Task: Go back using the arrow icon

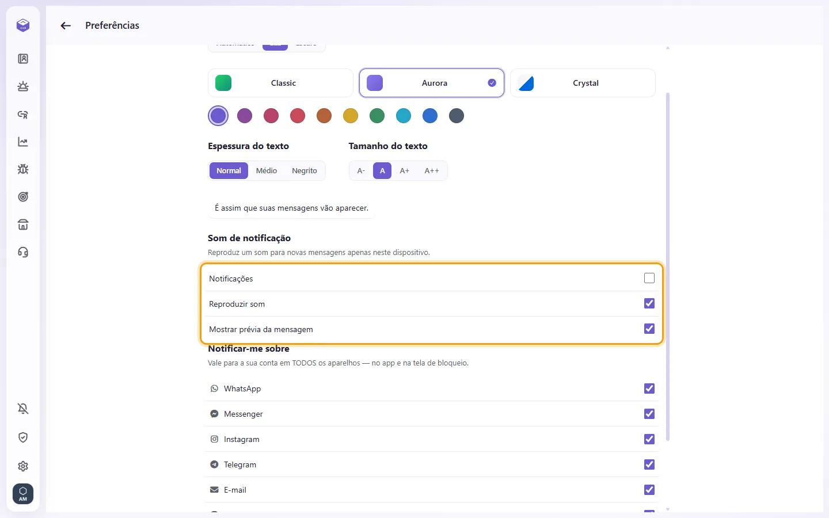Action: tap(66, 25)
